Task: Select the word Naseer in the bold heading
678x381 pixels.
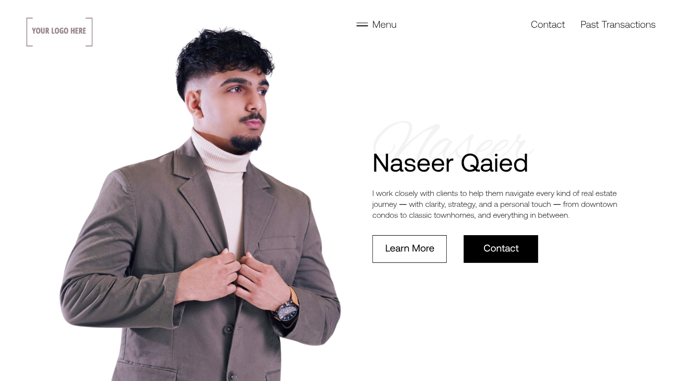Action: pyautogui.click(x=413, y=163)
